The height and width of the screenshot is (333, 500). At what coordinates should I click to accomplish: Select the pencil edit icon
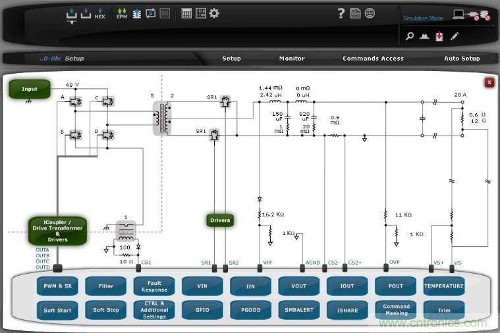455,36
